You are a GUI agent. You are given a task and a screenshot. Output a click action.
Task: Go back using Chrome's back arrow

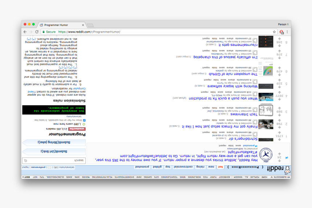[25, 32]
